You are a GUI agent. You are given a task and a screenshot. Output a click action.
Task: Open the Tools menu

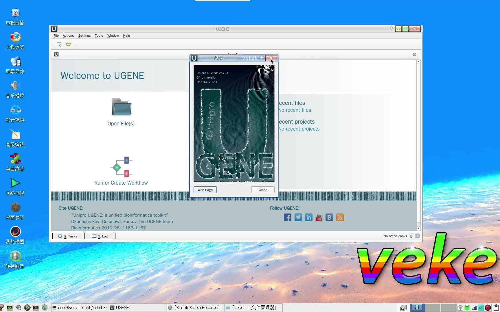click(x=99, y=36)
